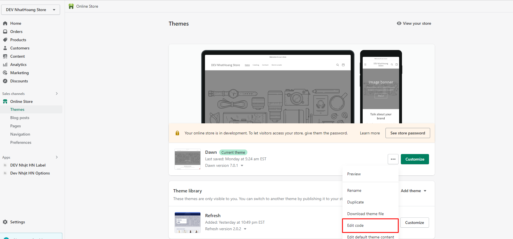Click the Discounts percent badge icon

click(5, 81)
